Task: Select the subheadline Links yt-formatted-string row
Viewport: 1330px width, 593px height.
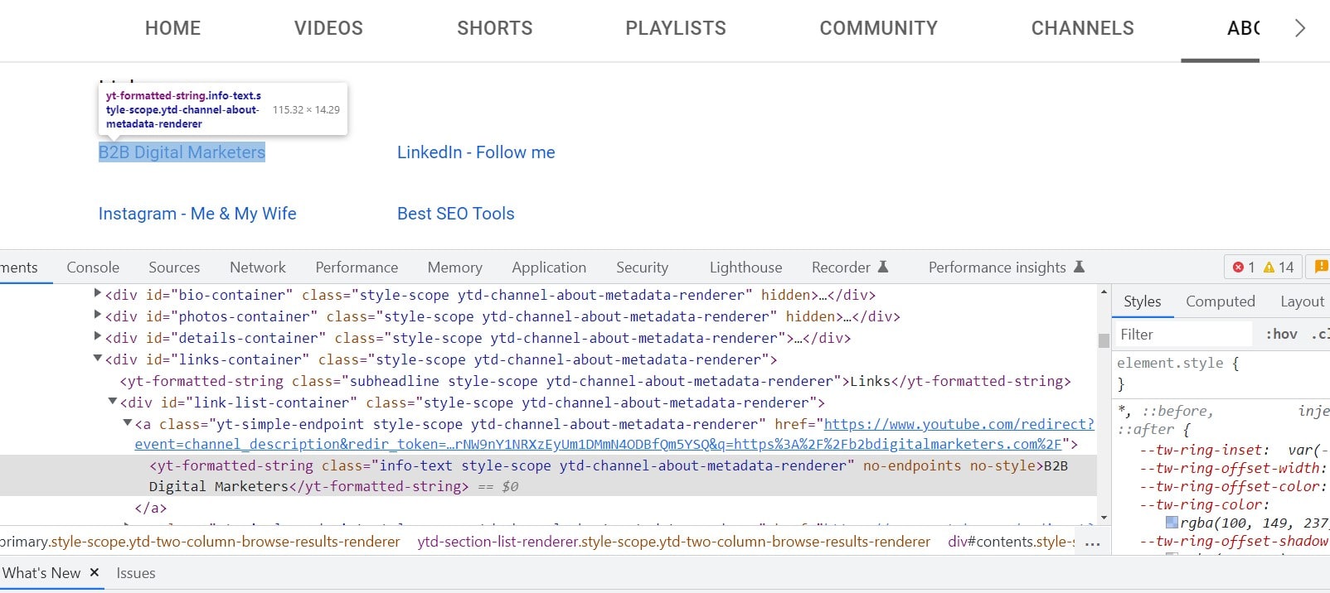Action: point(595,381)
